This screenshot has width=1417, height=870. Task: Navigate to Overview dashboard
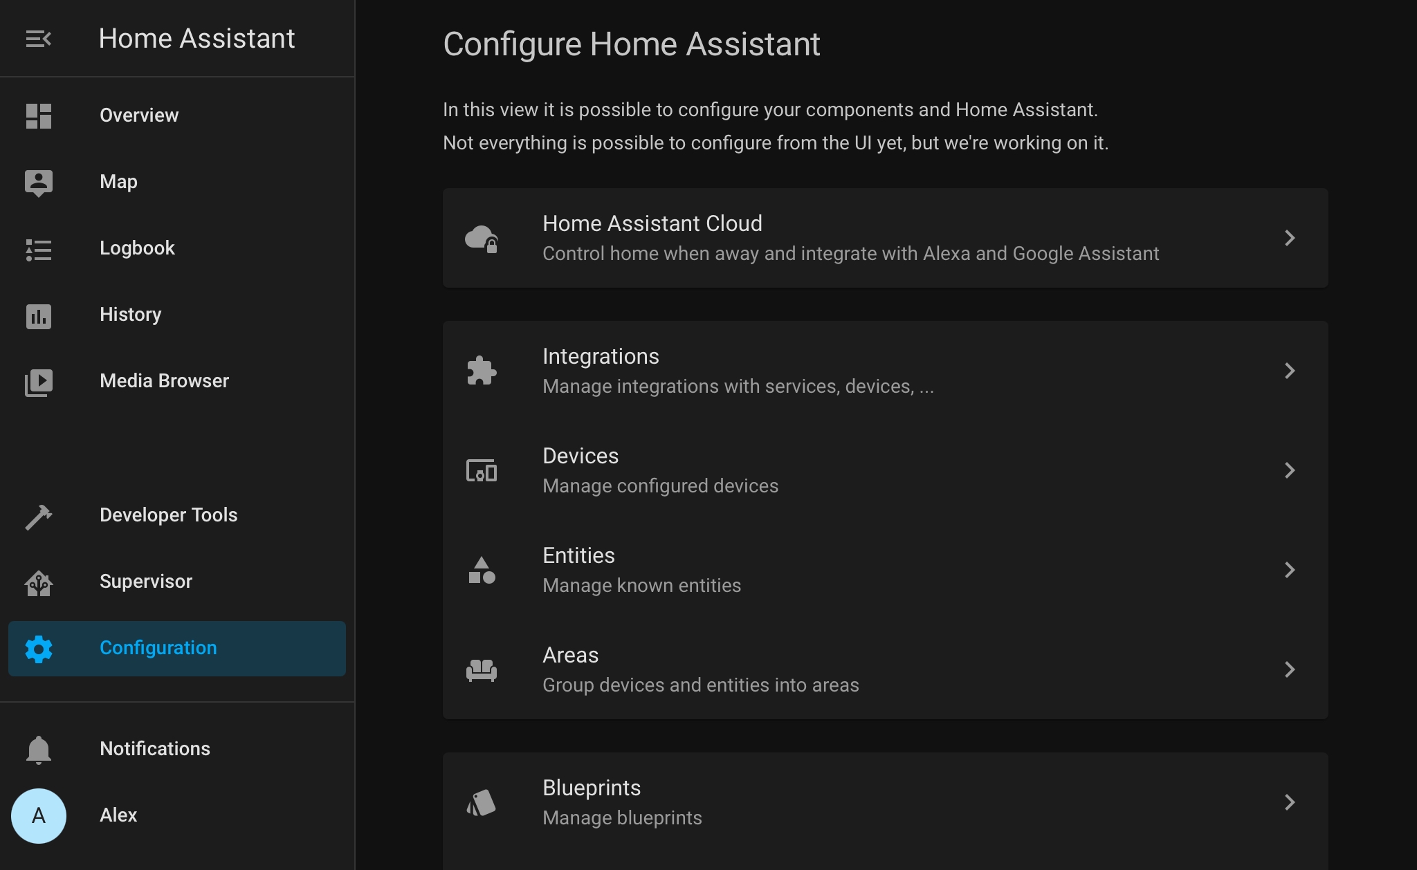pyautogui.click(x=138, y=114)
